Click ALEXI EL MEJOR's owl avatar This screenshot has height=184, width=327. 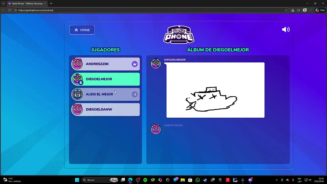pos(77,94)
